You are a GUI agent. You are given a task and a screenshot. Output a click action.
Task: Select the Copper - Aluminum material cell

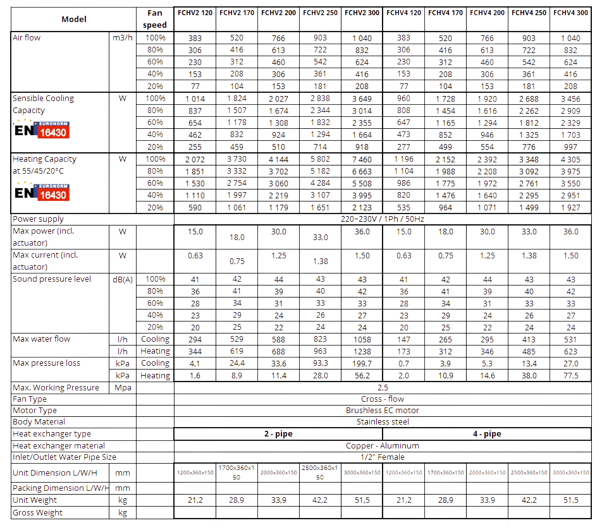click(383, 446)
